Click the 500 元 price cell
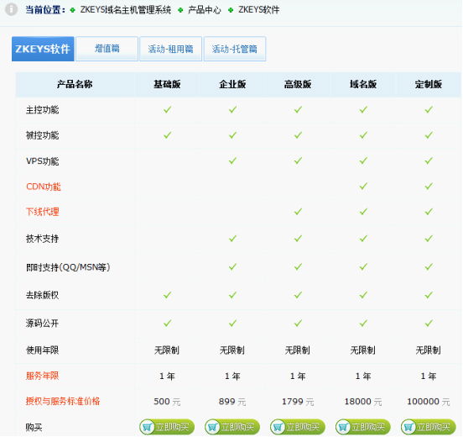463x437 pixels. pyautogui.click(x=167, y=402)
